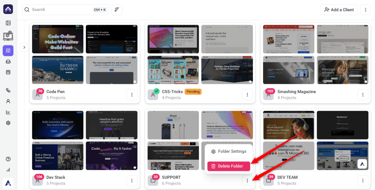Open the user profile sidebar icon
This screenshot has width=375, height=190.
click(x=8, y=101)
